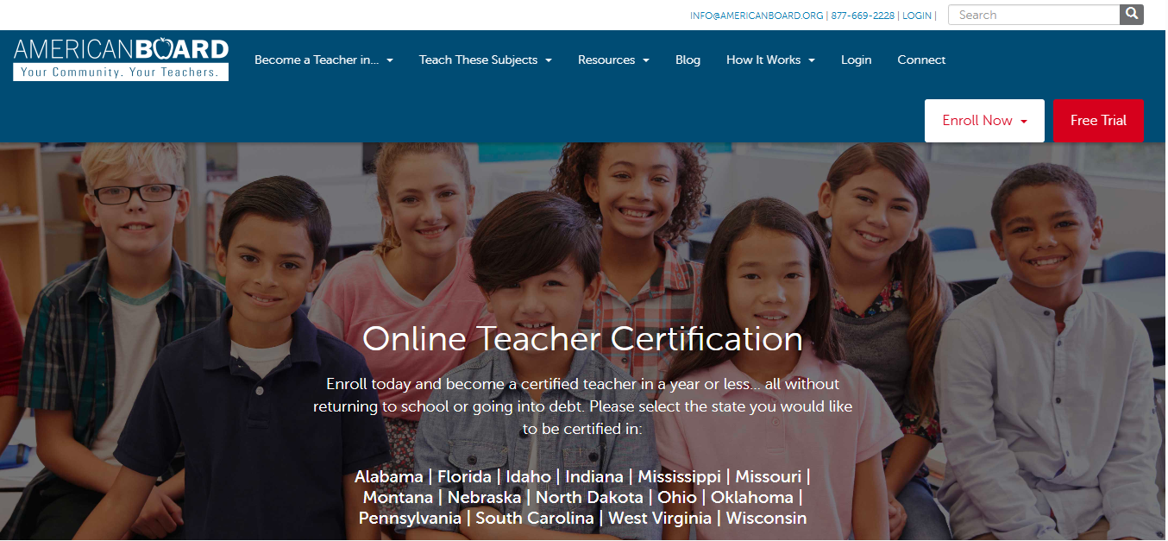This screenshot has width=1168, height=541.
Task: Choose Florida as certification state
Action: (464, 476)
